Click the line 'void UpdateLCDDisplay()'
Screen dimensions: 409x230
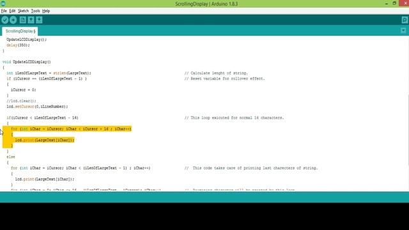click(27, 62)
